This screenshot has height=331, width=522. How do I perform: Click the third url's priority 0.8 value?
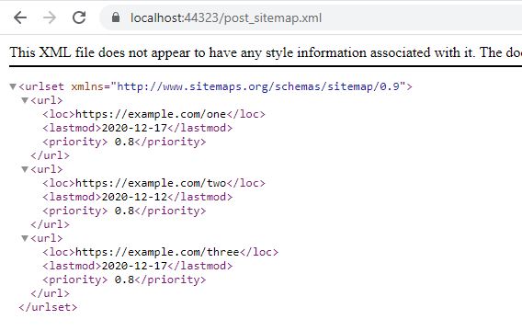coord(124,280)
